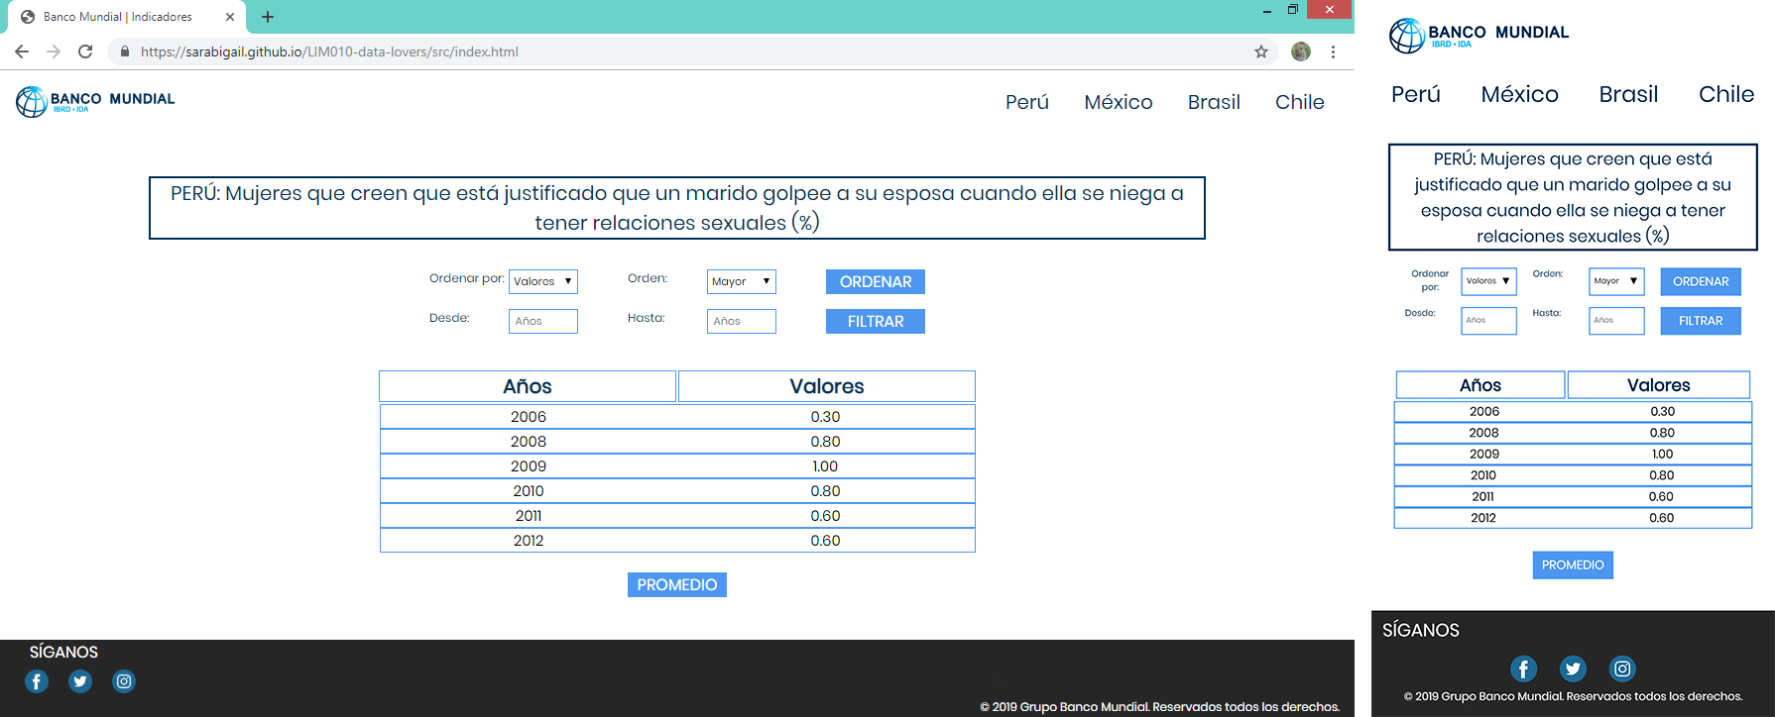Viewport: 1775px width, 717px height.
Task: Open México in desktop navigation
Action: tap(1119, 102)
